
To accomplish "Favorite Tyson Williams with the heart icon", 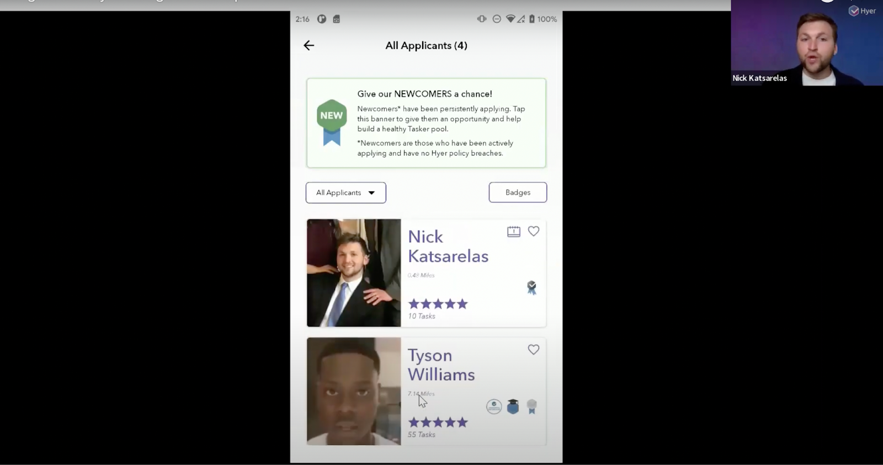I will click(x=534, y=350).
